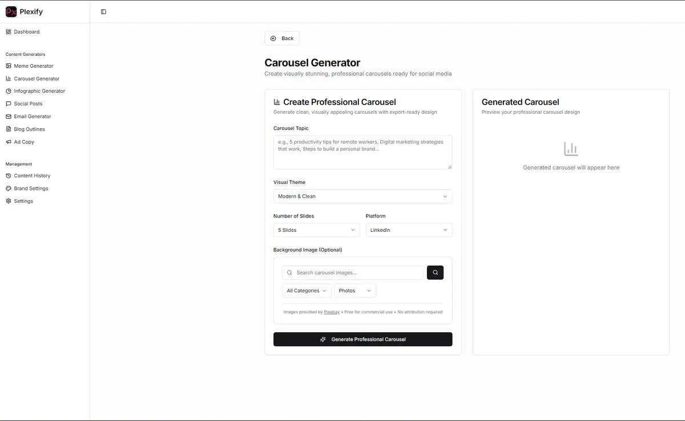This screenshot has height=421, width=685.
Task: Click the Pixabay attribution link
Action: (x=332, y=312)
